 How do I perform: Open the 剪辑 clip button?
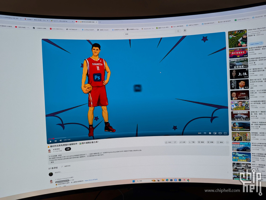(210, 142)
